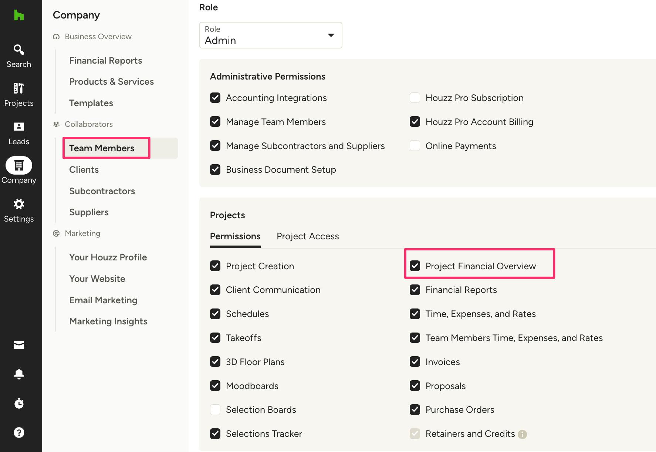The height and width of the screenshot is (452, 656).
Task: Toggle Time, Expenses, and Rates checkbox
Action: [x=415, y=314]
